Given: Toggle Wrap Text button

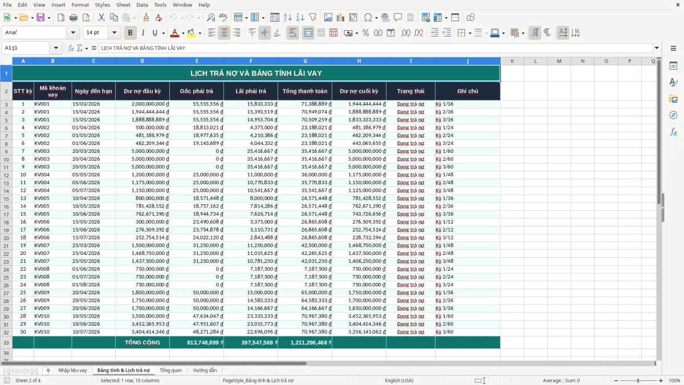Looking at the screenshot, I should click(293, 33).
